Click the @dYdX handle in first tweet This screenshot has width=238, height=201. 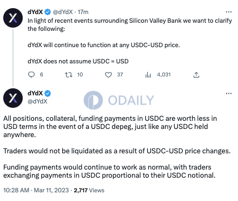63,12
